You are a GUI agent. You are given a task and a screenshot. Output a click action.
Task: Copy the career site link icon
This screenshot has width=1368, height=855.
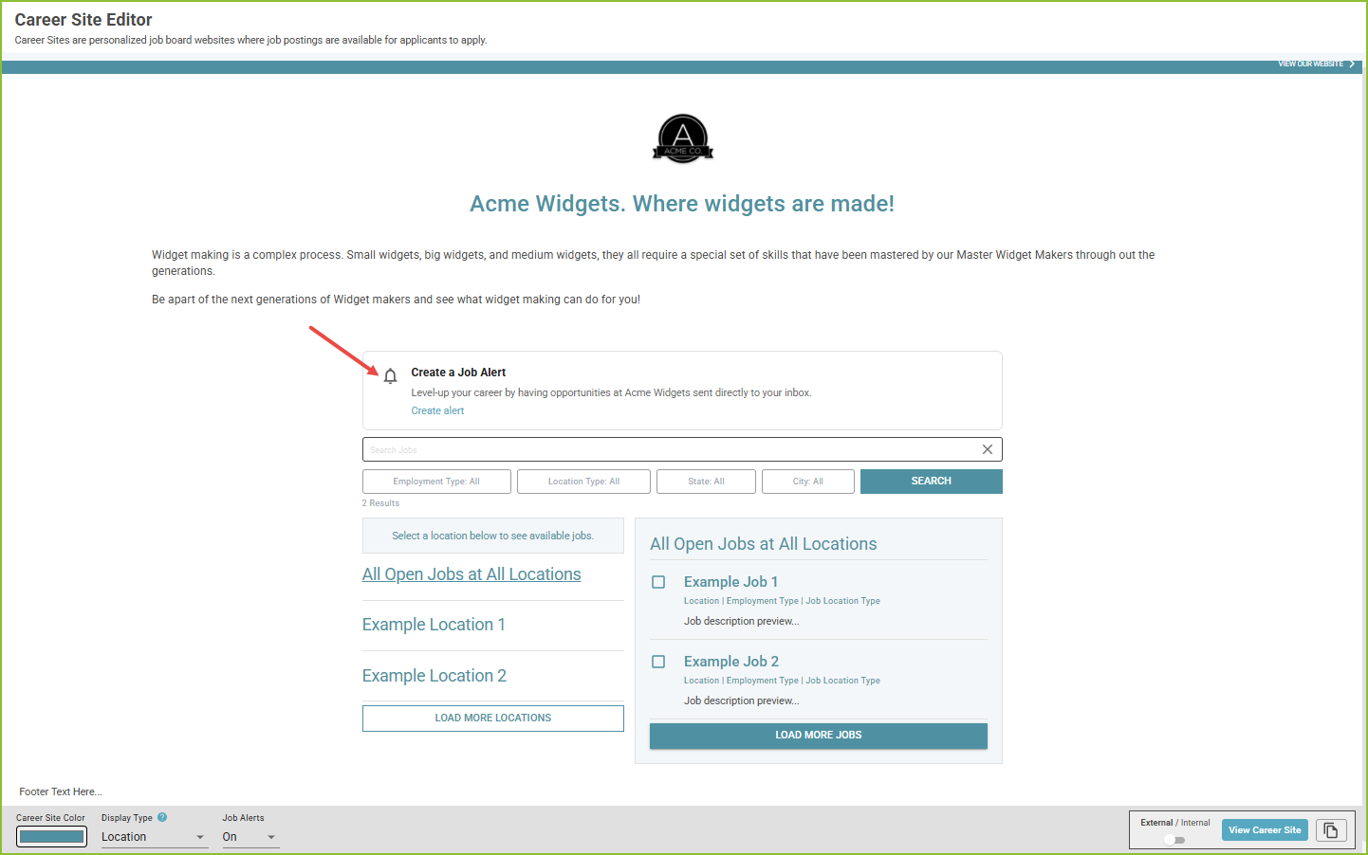point(1331,830)
